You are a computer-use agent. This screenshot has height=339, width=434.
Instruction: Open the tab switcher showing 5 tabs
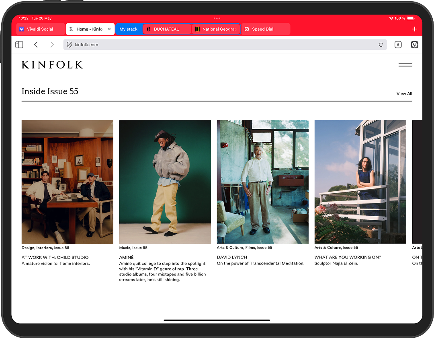tap(398, 45)
